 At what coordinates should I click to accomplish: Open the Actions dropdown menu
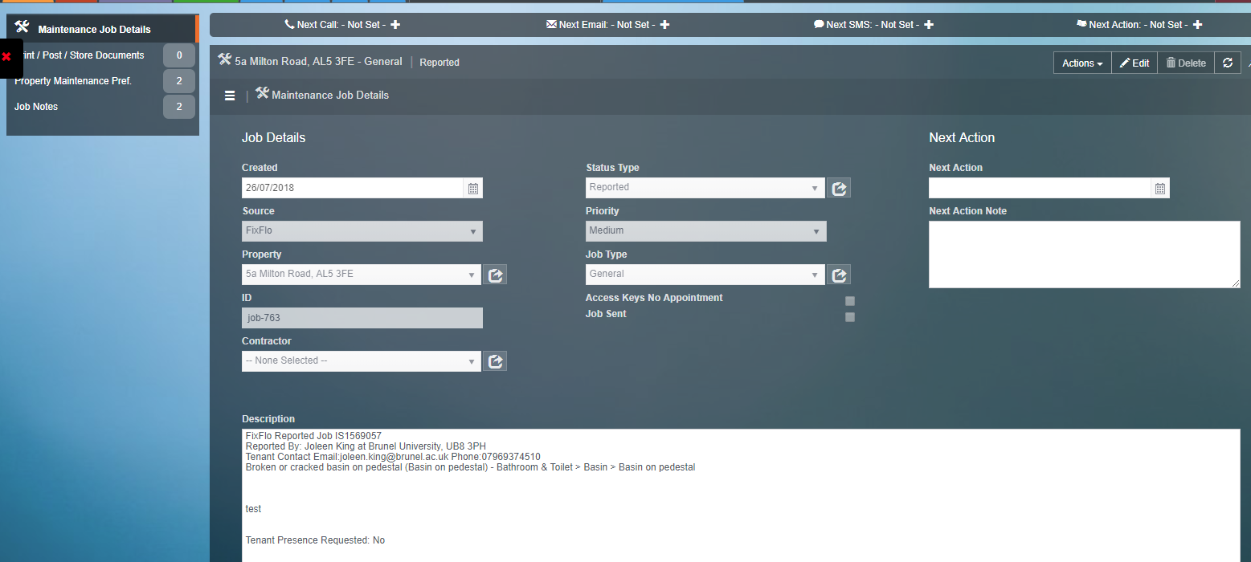pos(1081,63)
